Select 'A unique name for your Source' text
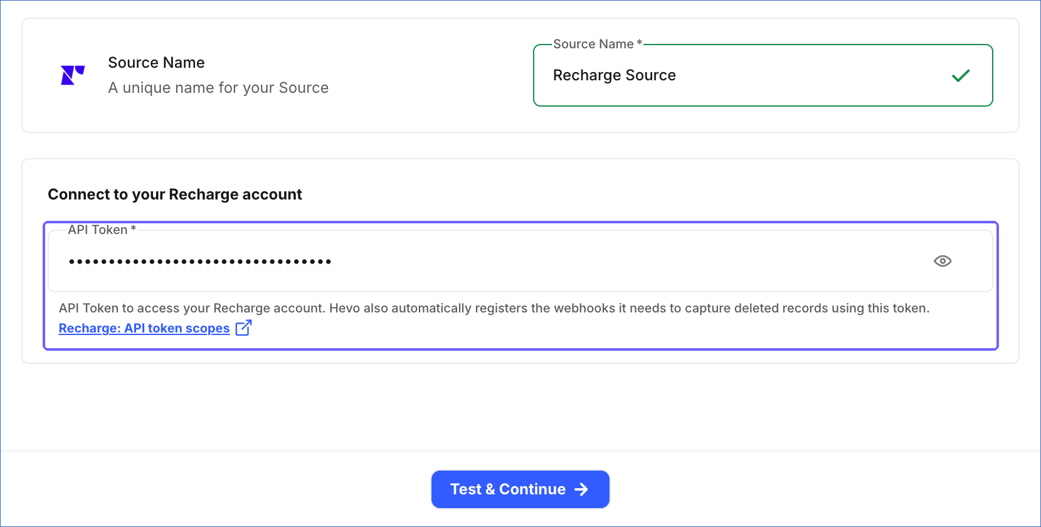 click(x=218, y=88)
